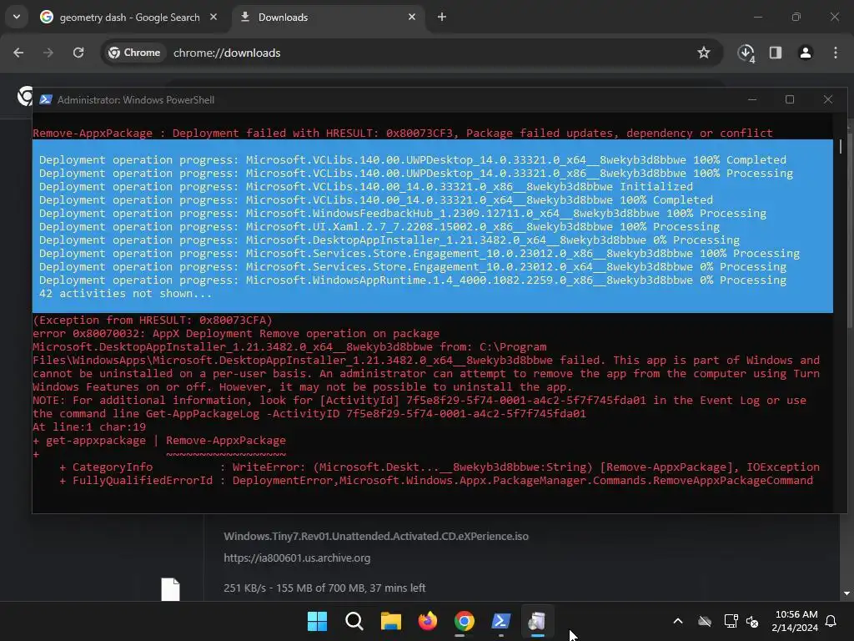Viewport: 854px width, 641px height.
Task: Click the DesktopAppInstaller progress line
Action: tap(389, 240)
